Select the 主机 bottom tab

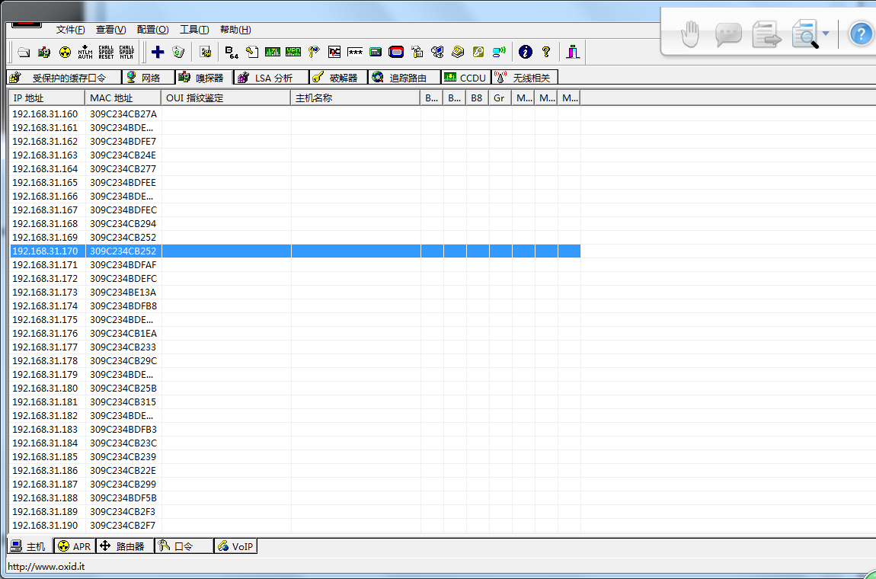point(30,545)
